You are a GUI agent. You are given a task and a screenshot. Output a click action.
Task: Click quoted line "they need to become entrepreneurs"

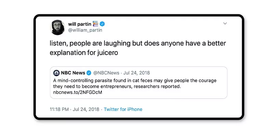point(117,87)
